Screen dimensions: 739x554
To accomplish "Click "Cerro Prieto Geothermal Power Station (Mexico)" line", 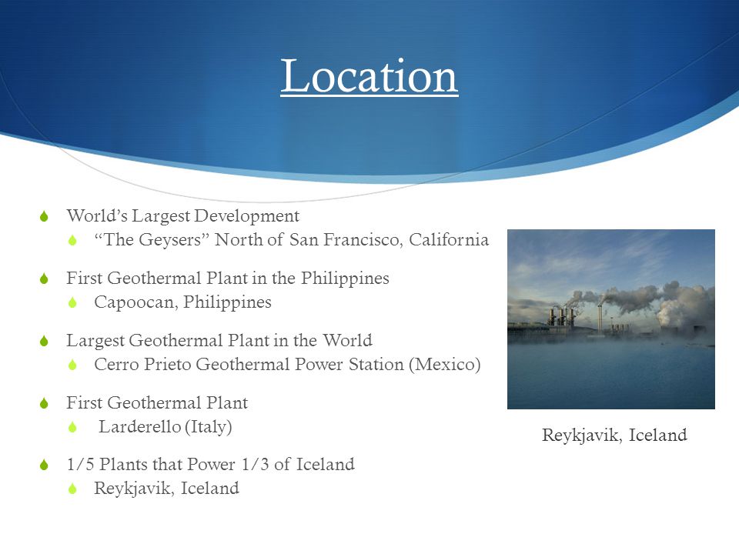I will (287, 365).
